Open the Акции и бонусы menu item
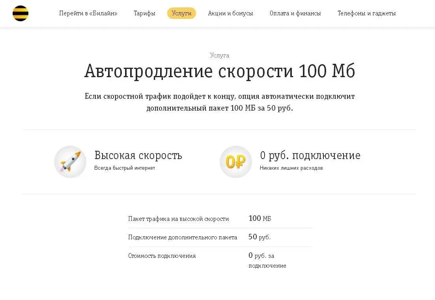The height and width of the screenshot is (300, 435). point(231,13)
